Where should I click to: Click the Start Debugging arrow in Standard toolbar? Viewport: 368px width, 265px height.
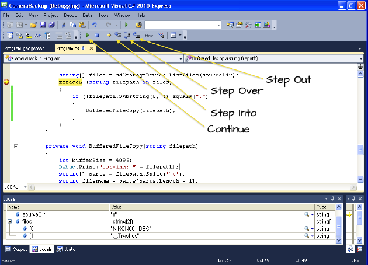coord(126,25)
